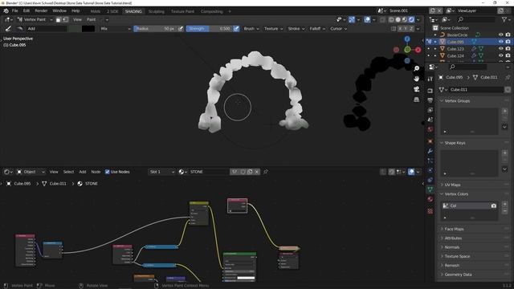Toggle render camera icon for Cube.124

pyautogui.click(x=508, y=55)
